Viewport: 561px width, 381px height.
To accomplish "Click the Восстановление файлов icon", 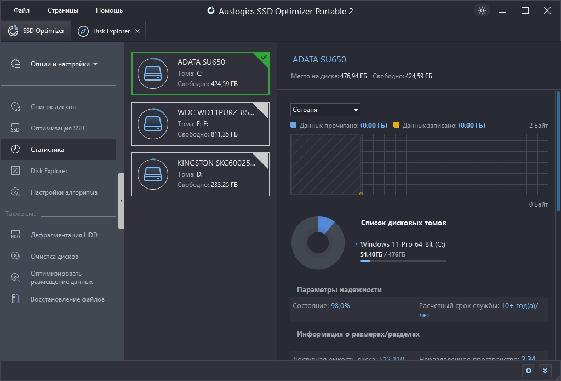I will coord(15,299).
